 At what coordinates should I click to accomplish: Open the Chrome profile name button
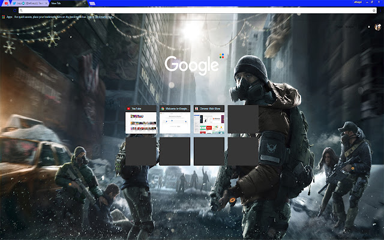click(x=358, y=2)
